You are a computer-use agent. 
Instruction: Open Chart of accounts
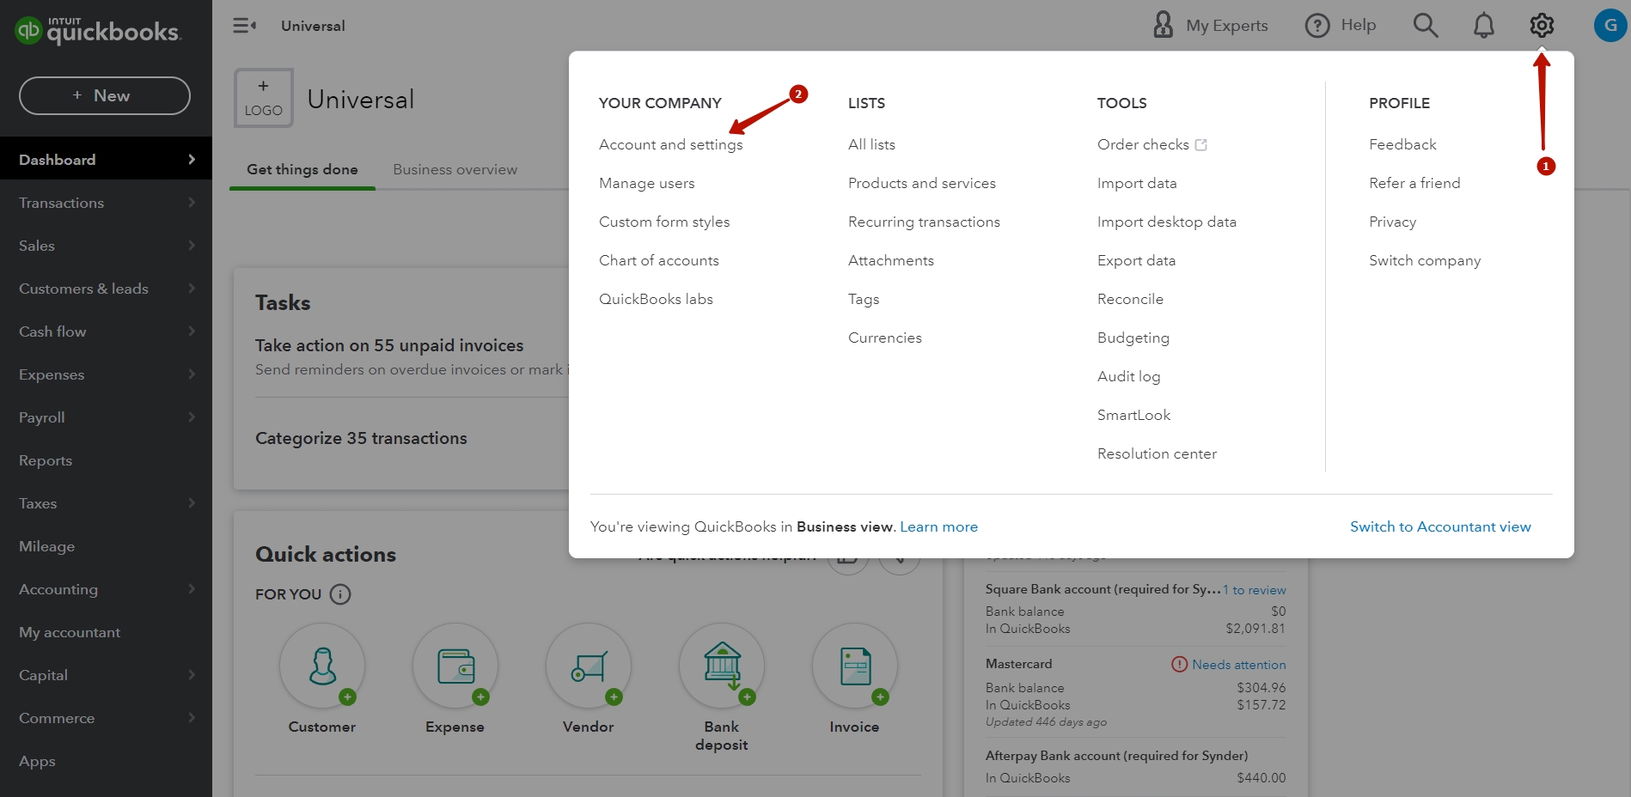point(659,260)
